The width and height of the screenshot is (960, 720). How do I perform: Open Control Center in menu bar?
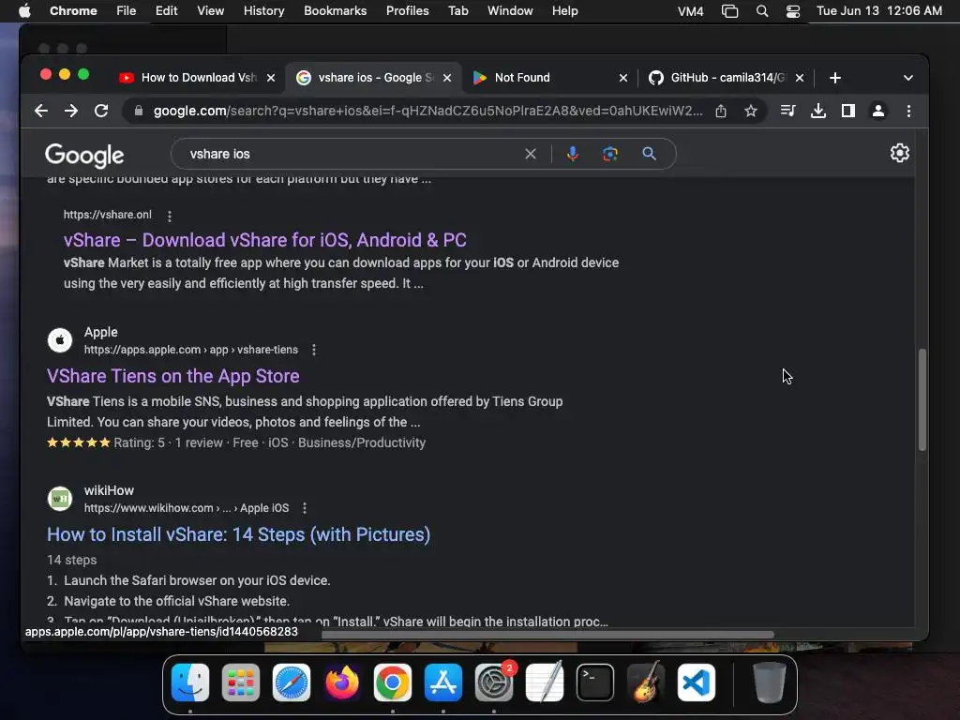(793, 11)
